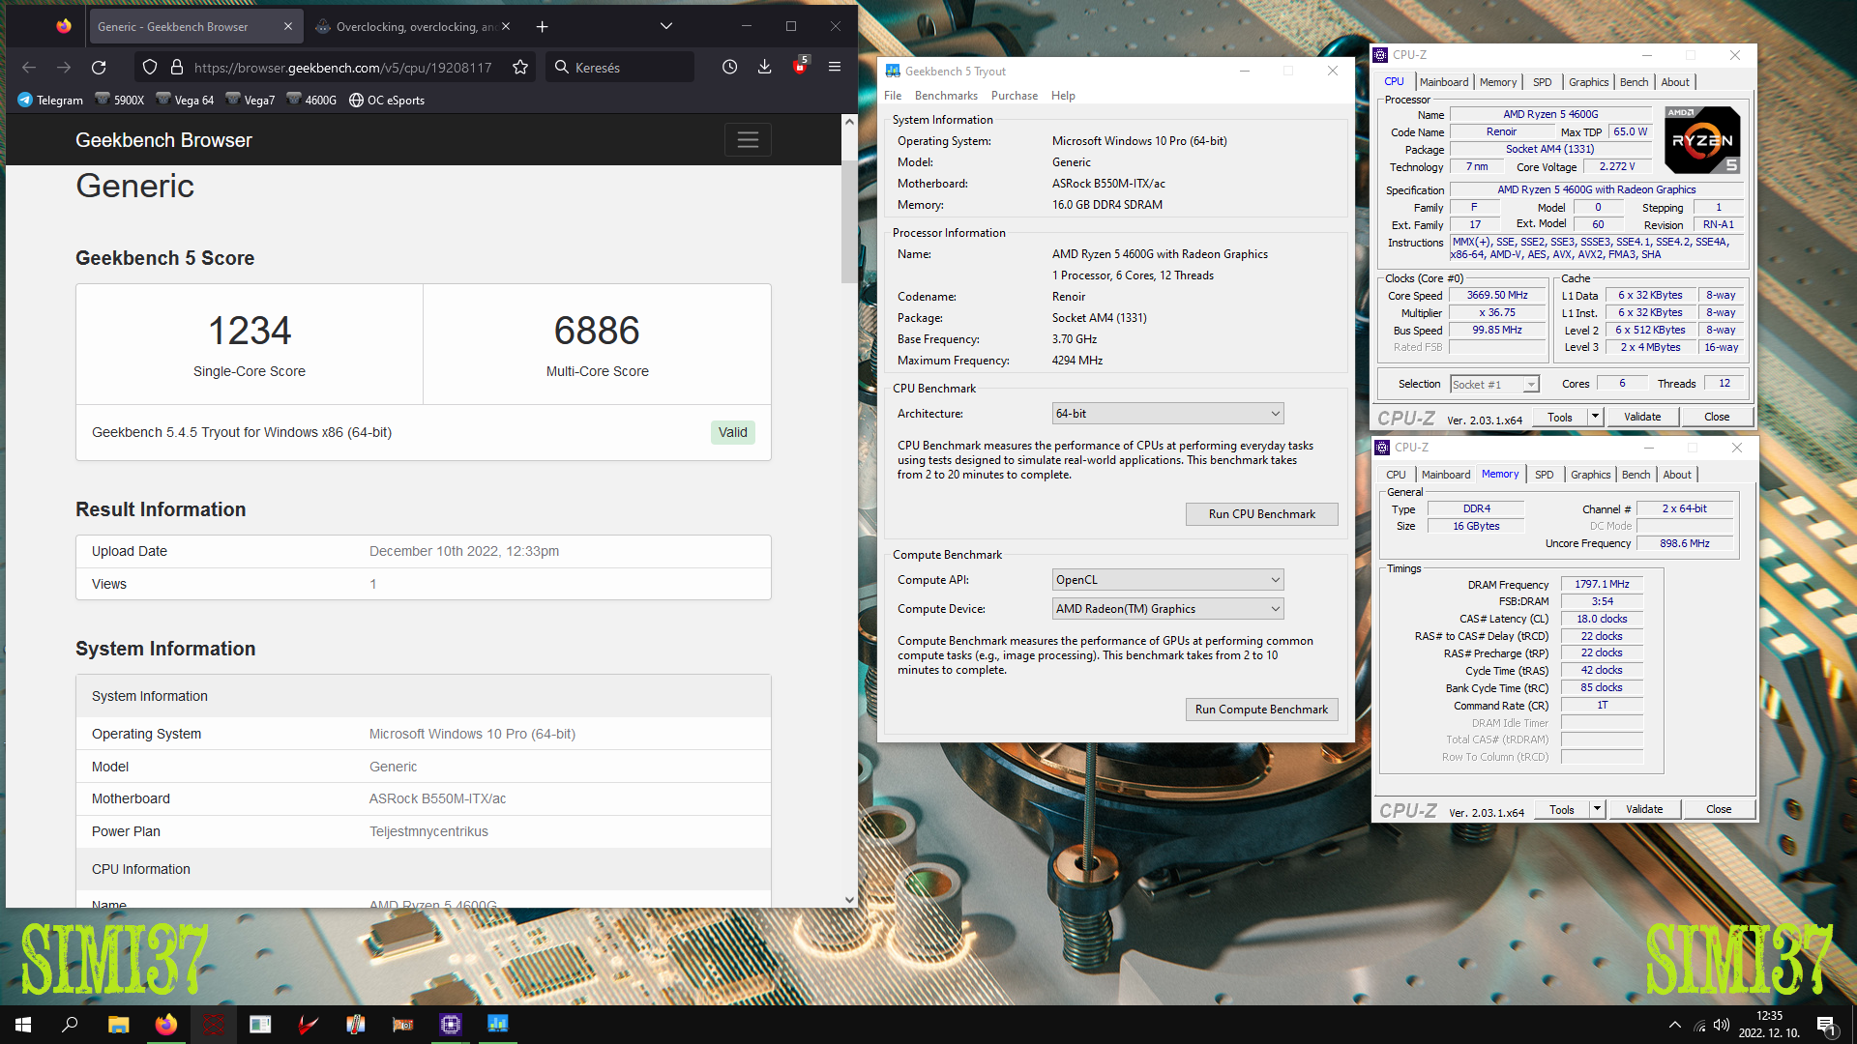Click the taskbar clock and date

pos(1769,1025)
